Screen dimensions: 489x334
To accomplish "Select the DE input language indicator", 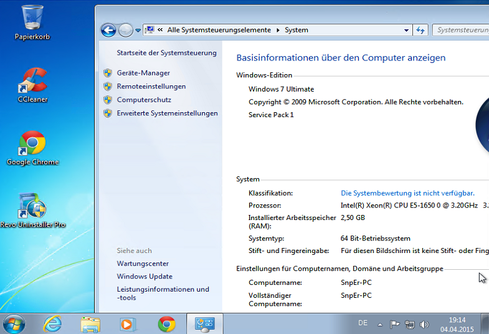I will point(363,323).
